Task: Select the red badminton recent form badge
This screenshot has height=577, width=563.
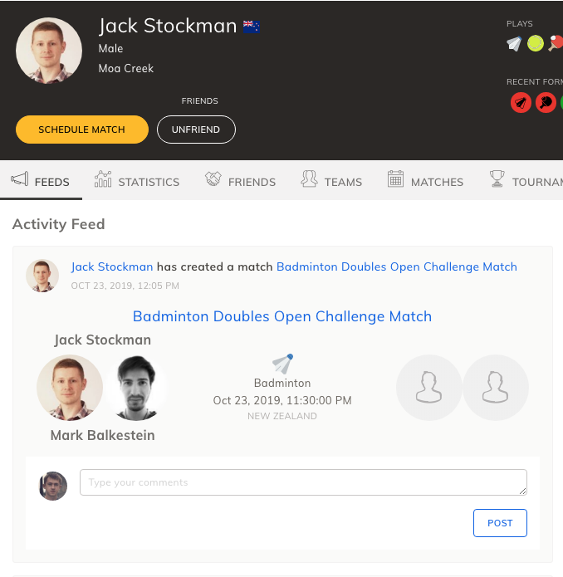Action: 521,102
